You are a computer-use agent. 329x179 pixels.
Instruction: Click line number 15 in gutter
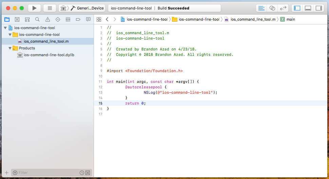click(x=100, y=103)
